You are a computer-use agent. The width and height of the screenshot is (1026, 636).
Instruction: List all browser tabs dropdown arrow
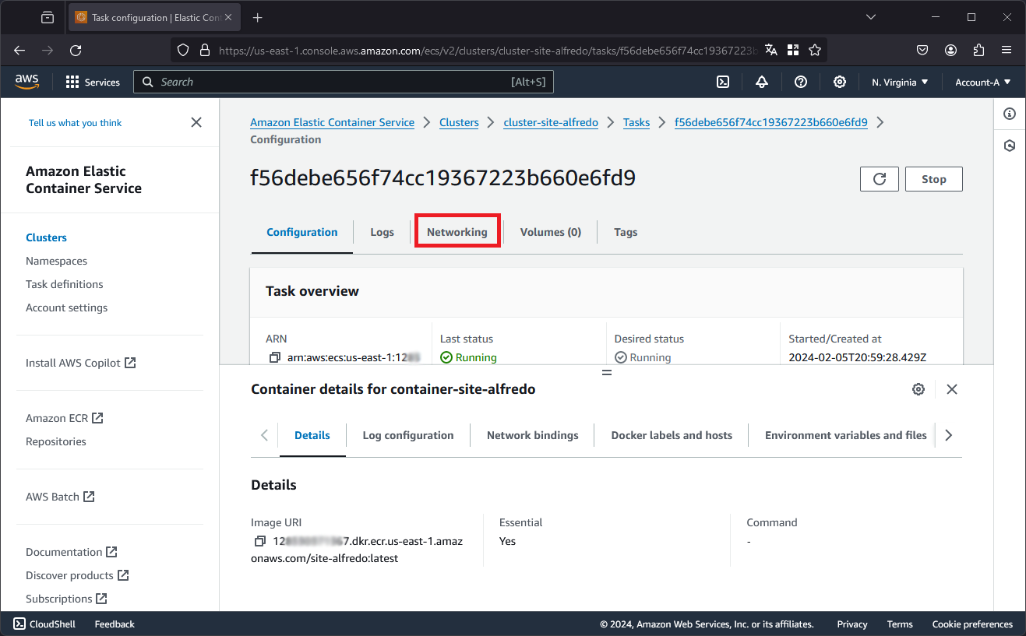872,17
